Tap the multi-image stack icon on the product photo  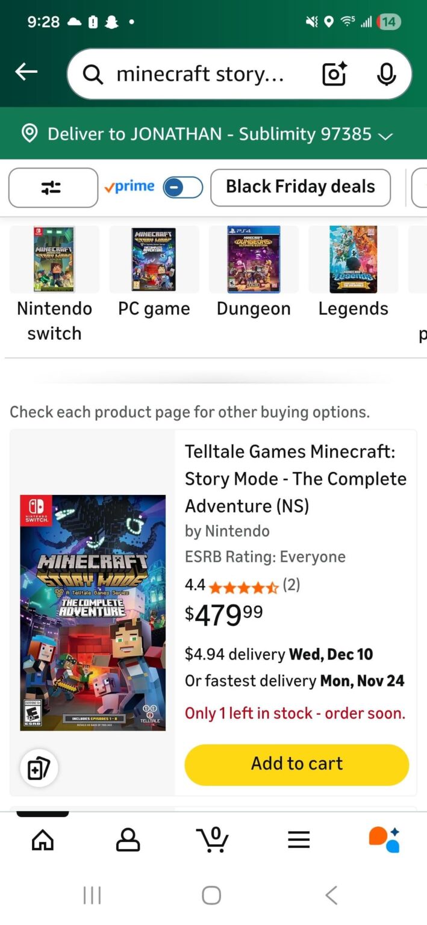click(39, 767)
